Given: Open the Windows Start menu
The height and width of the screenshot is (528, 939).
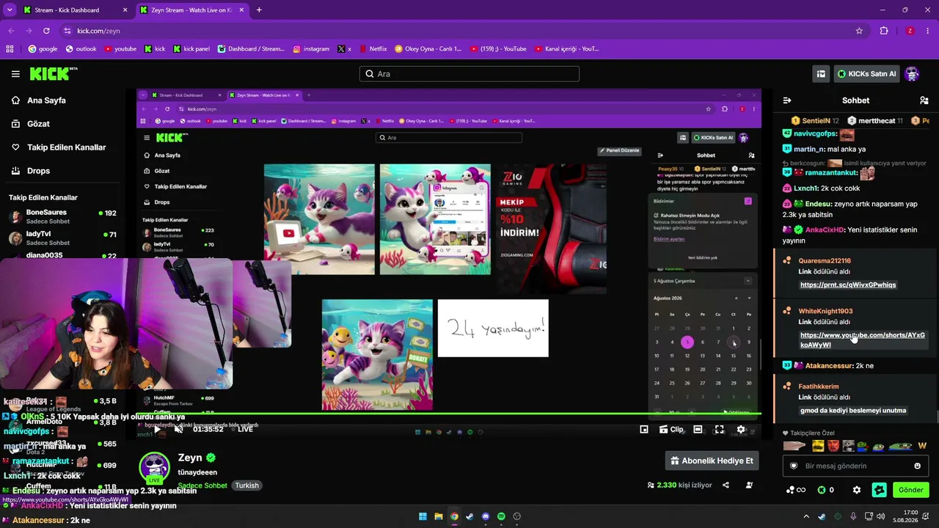Looking at the screenshot, I should pos(423,516).
